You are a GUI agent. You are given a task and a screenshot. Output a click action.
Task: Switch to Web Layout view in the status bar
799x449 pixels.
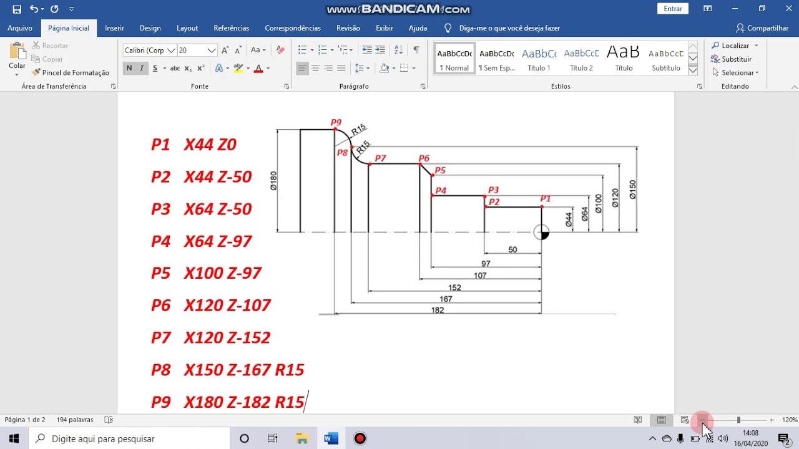pos(685,420)
